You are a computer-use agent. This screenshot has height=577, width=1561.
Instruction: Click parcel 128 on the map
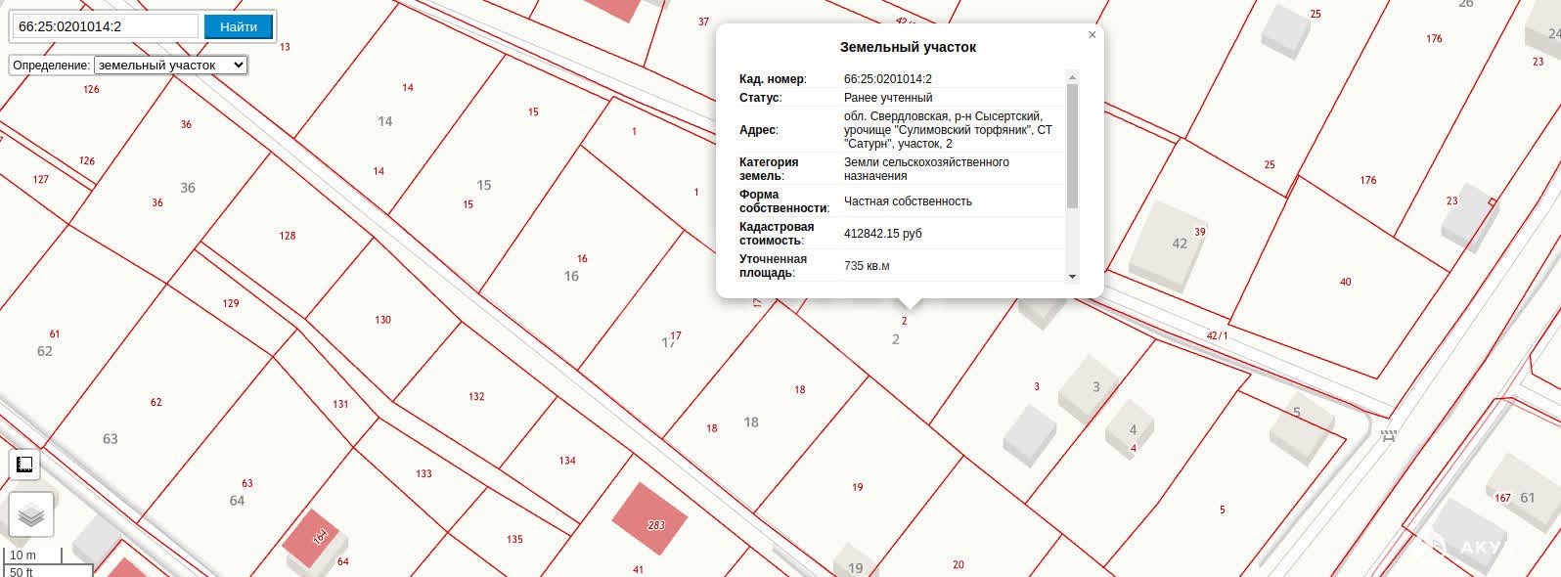(287, 236)
